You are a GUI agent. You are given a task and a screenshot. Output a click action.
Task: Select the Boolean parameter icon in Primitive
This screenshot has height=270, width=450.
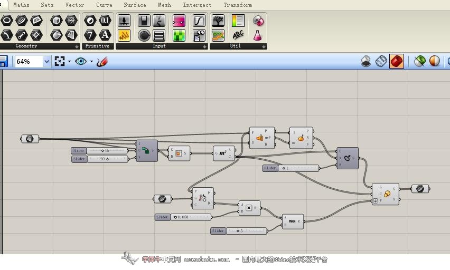coord(90,21)
